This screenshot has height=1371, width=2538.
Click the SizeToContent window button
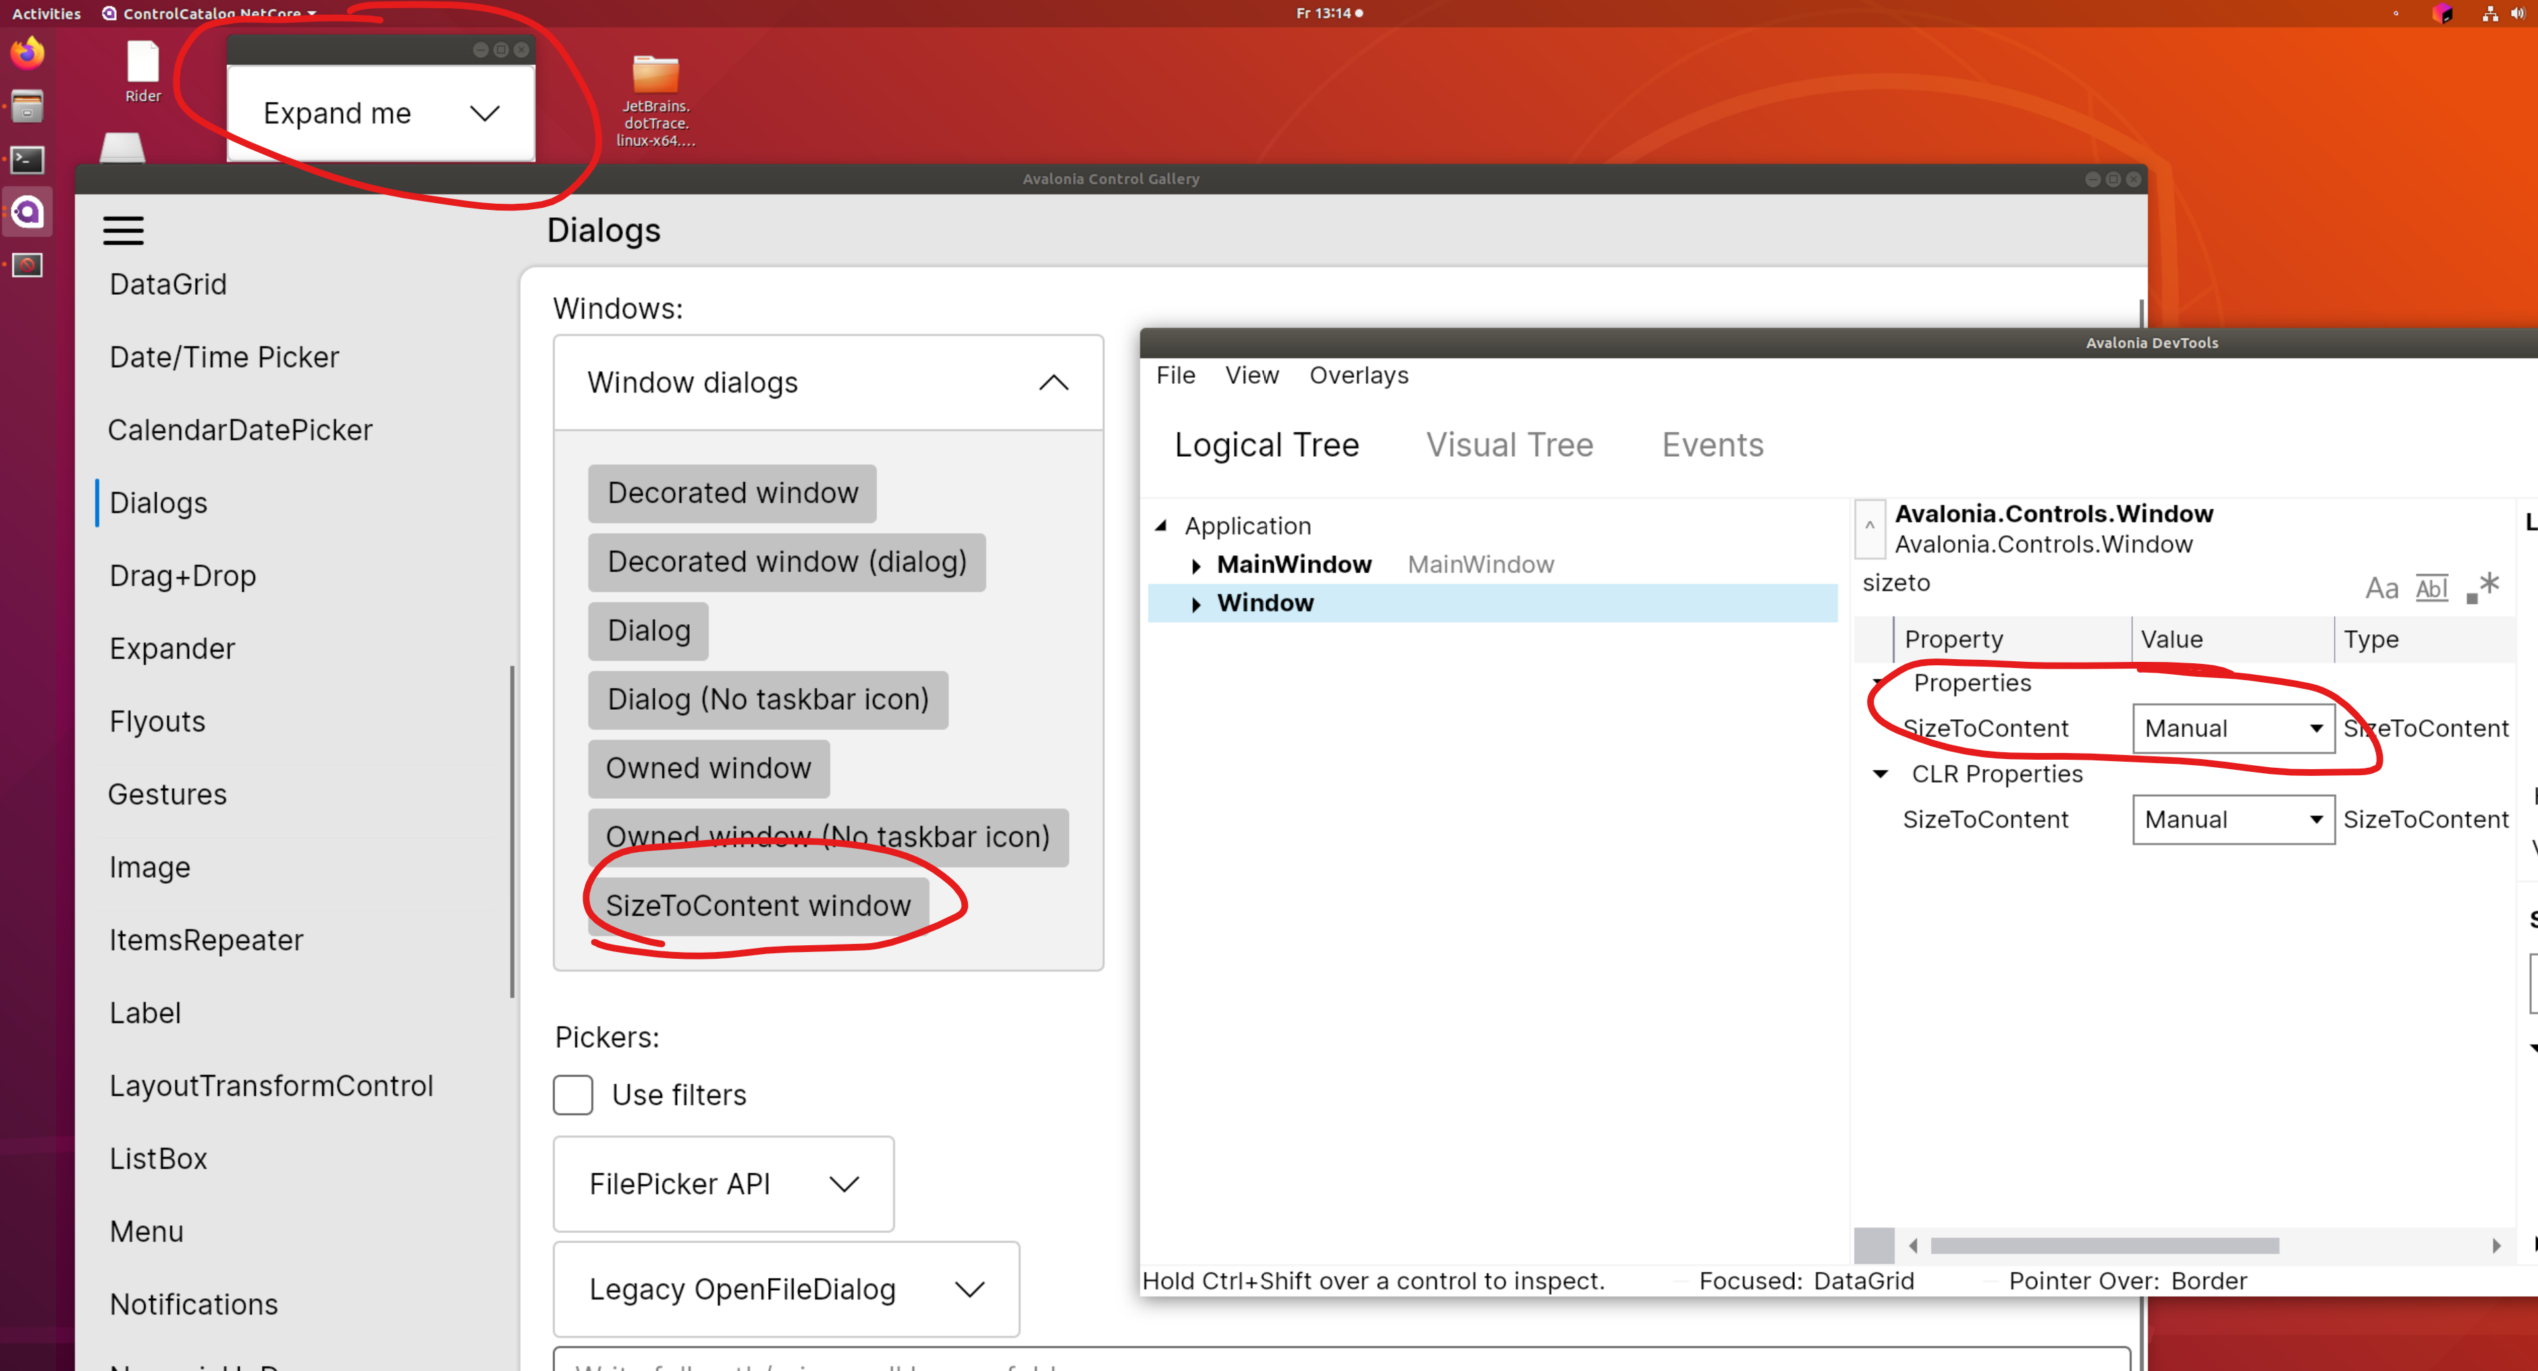757,905
